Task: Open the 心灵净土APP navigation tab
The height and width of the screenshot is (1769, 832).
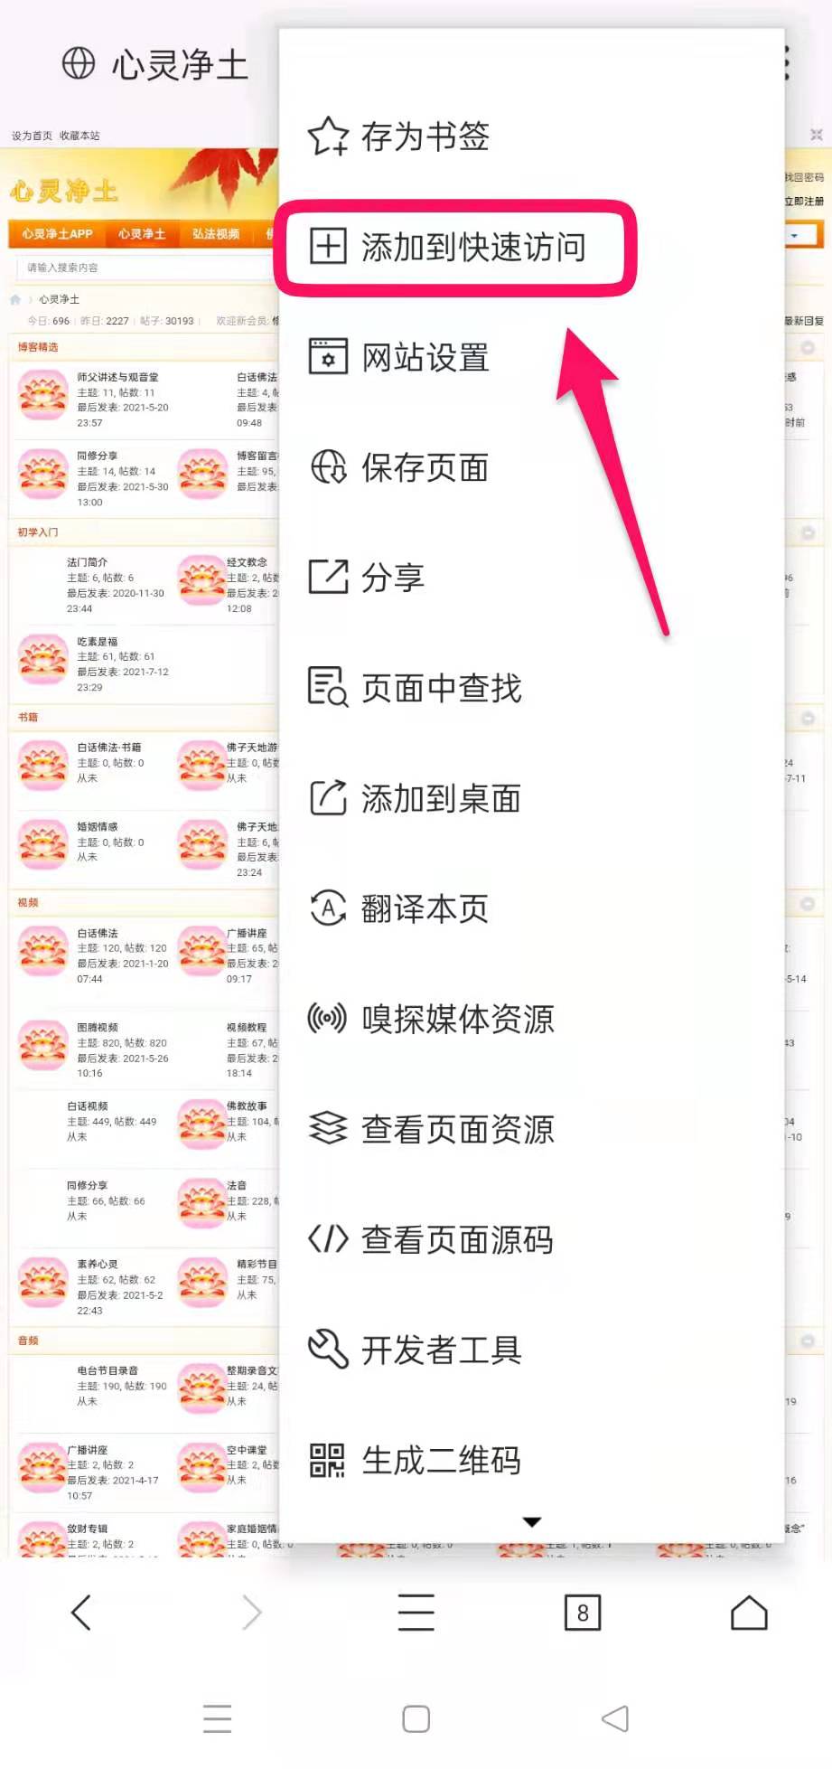Action: click(57, 234)
